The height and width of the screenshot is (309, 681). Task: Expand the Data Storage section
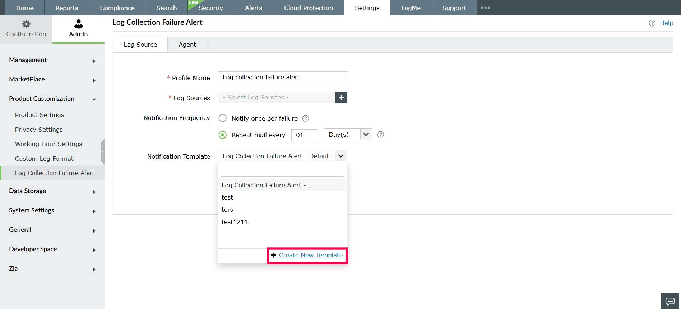click(52, 191)
